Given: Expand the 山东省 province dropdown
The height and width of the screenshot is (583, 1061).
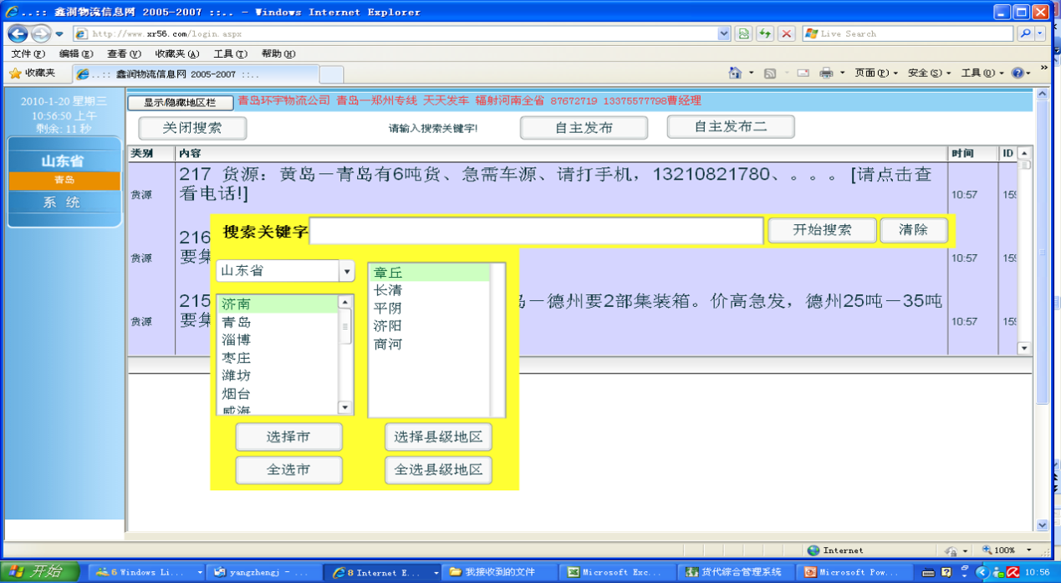Looking at the screenshot, I should tap(346, 271).
